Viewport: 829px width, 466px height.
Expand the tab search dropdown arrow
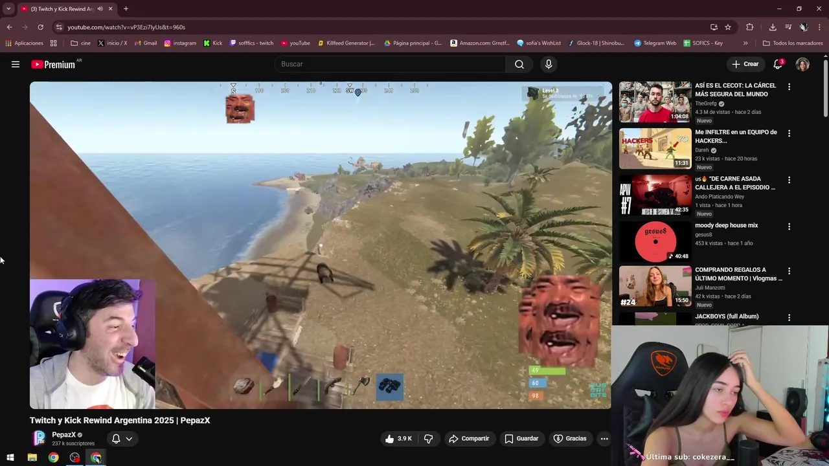[x=8, y=9]
